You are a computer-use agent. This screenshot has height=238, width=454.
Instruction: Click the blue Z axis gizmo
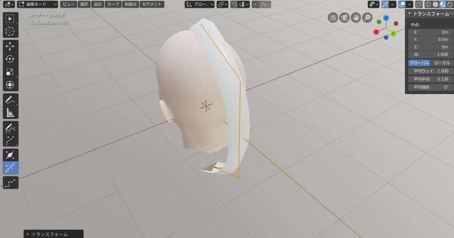tap(386, 18)
